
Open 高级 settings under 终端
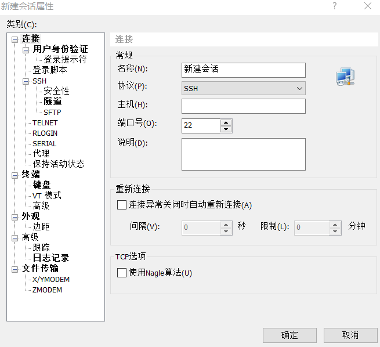(41, 206)
